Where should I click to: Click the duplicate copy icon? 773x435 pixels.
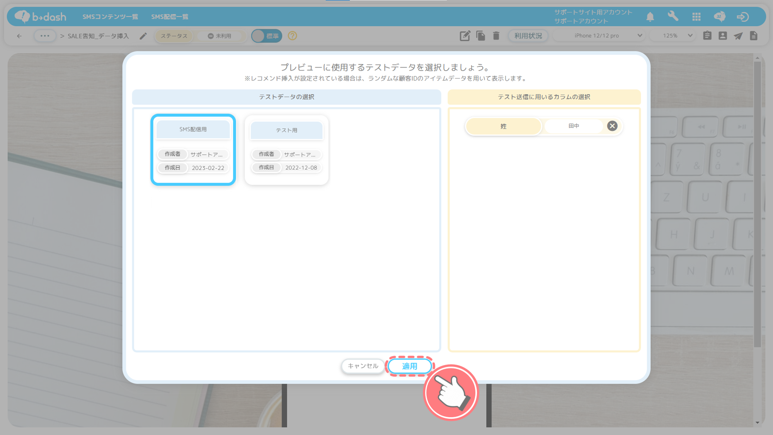point(480,36)
